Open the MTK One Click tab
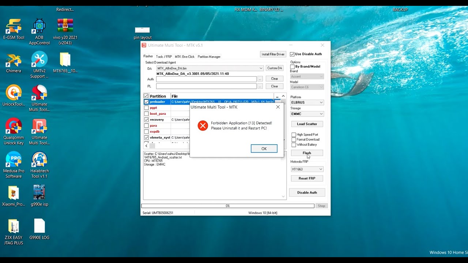 (185, 57)
